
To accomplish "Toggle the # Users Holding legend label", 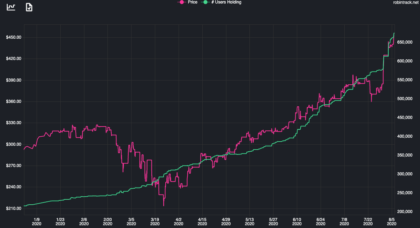I will click(x=226, y=2).
